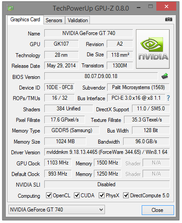
Task: Click the NVIDIA logo image
Action: point(153,49)
